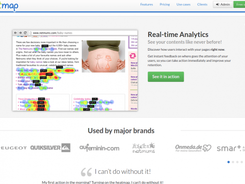Click the Quiksilver brand logo
Viewport: 245px width, 184px height.
(50, 147)
